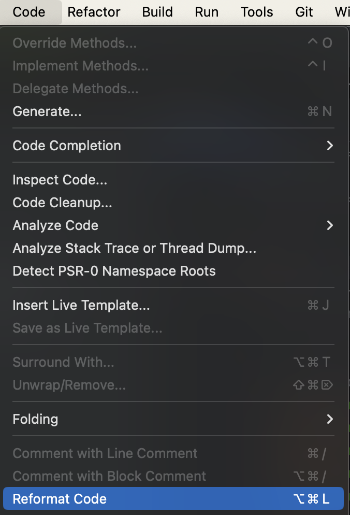Click the Reformat Code shortcut hint
Image resolution: width=350 pixels, height=515 pixels.
pyautogui.click(x=311, y=499)
